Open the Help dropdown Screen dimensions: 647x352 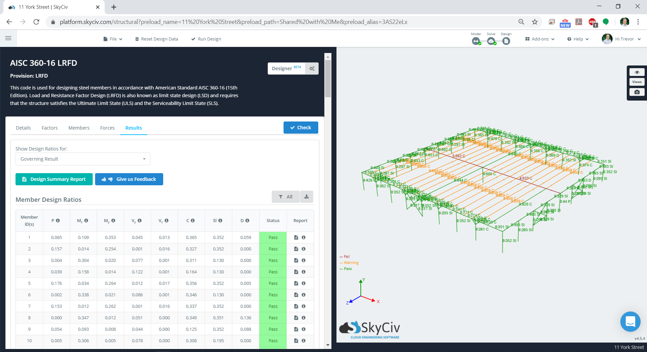pyautogui.click(x=578, y=39)
